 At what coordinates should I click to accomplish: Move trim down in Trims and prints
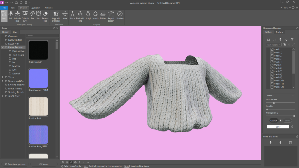click(281, 142)
